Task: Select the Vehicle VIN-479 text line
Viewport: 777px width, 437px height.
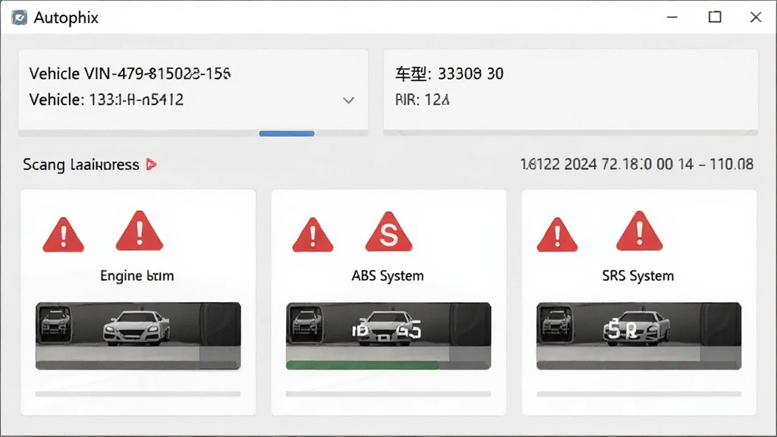Action: [x=130, y=74]
